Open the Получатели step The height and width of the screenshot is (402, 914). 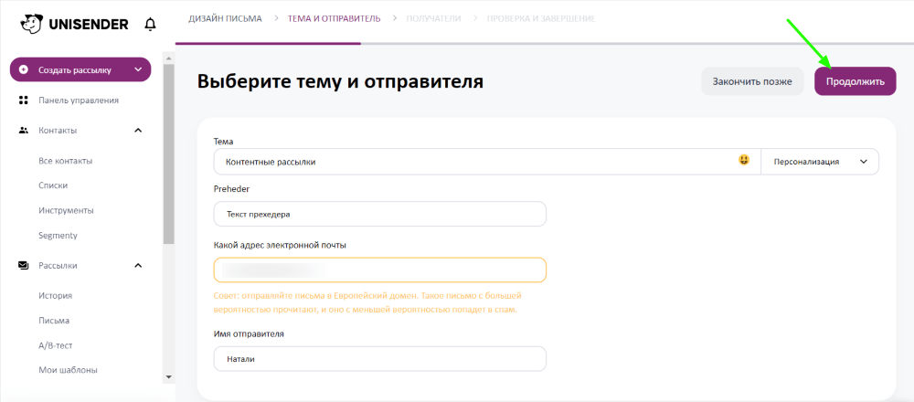pos(433,18)
